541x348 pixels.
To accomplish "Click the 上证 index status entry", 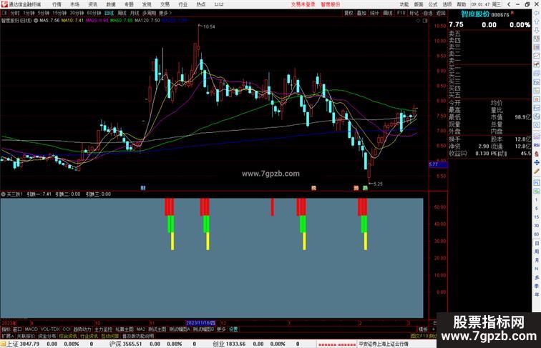I will (23, 344).
